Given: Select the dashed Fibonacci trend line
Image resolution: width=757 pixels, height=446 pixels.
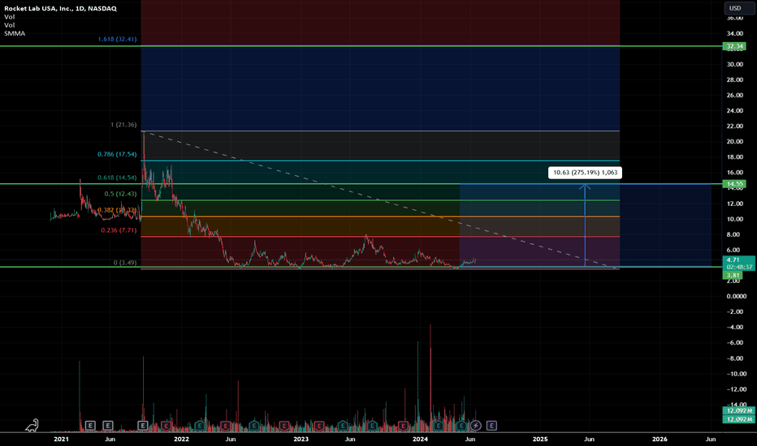Looking at the screenshot, I should [x=380, y=199].
